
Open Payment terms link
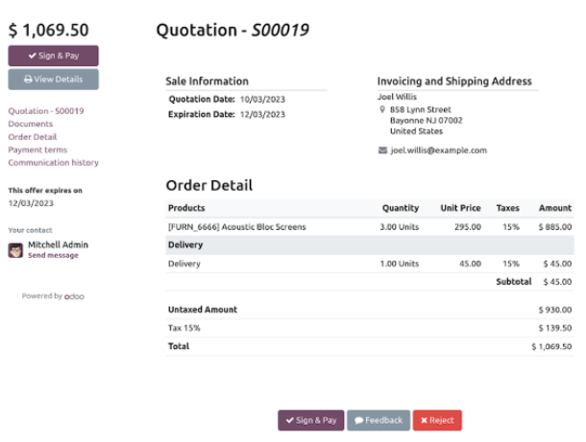[37, 150]
